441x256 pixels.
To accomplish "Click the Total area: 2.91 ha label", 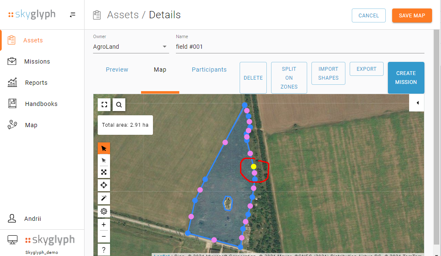I will point(125,125).
